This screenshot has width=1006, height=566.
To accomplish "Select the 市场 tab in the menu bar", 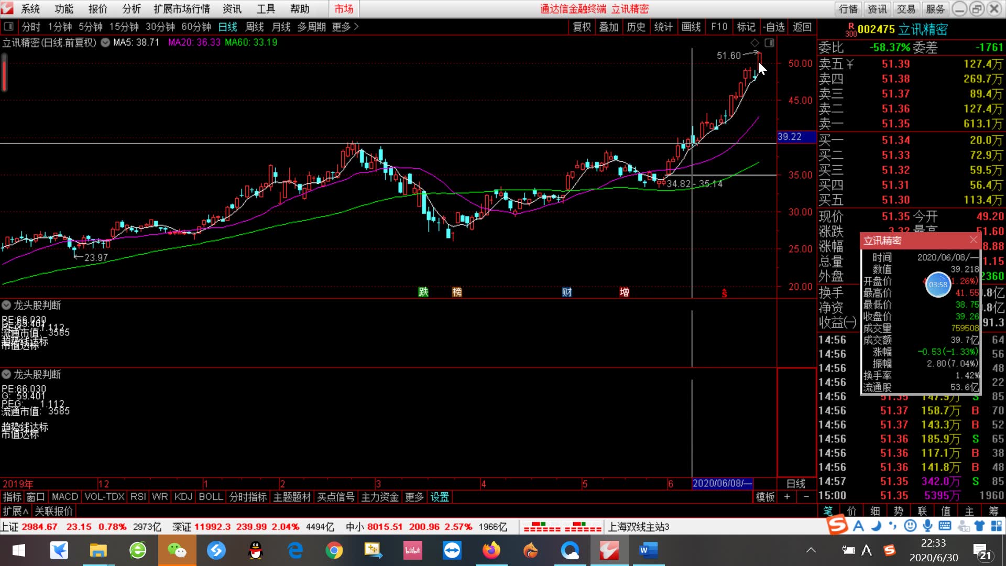I will pos(344,9).
